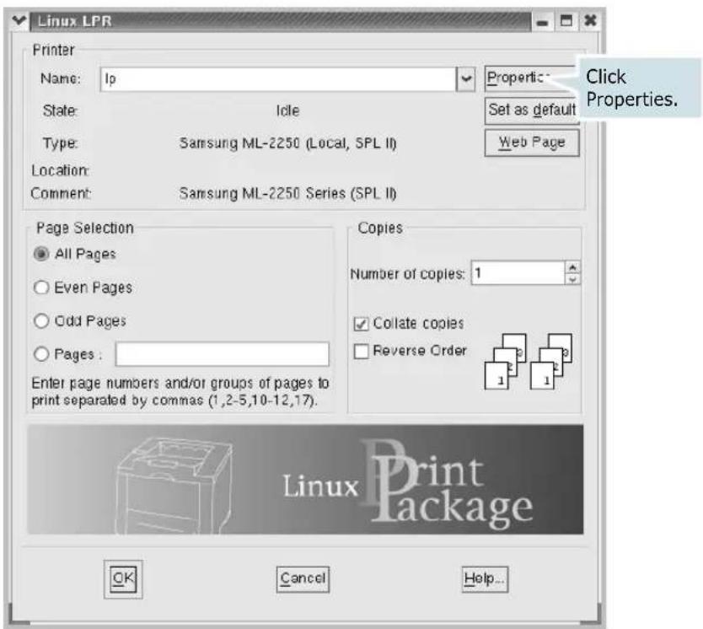This screenshot has width=703, height=629.
Task: Select the Pages range radio button
Action: click(x=41, y=354)
